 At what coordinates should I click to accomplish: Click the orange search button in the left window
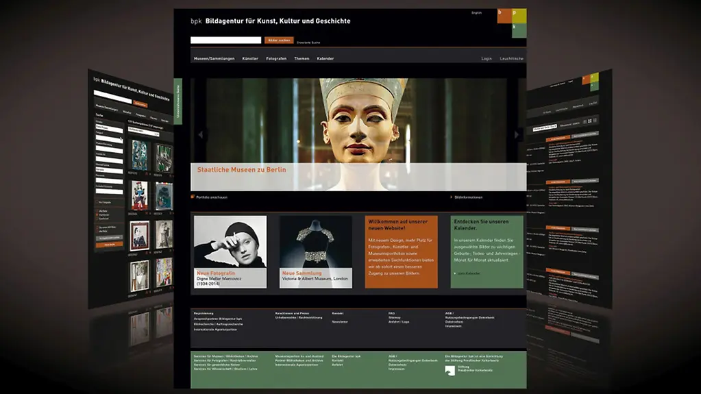click(140, 103)
